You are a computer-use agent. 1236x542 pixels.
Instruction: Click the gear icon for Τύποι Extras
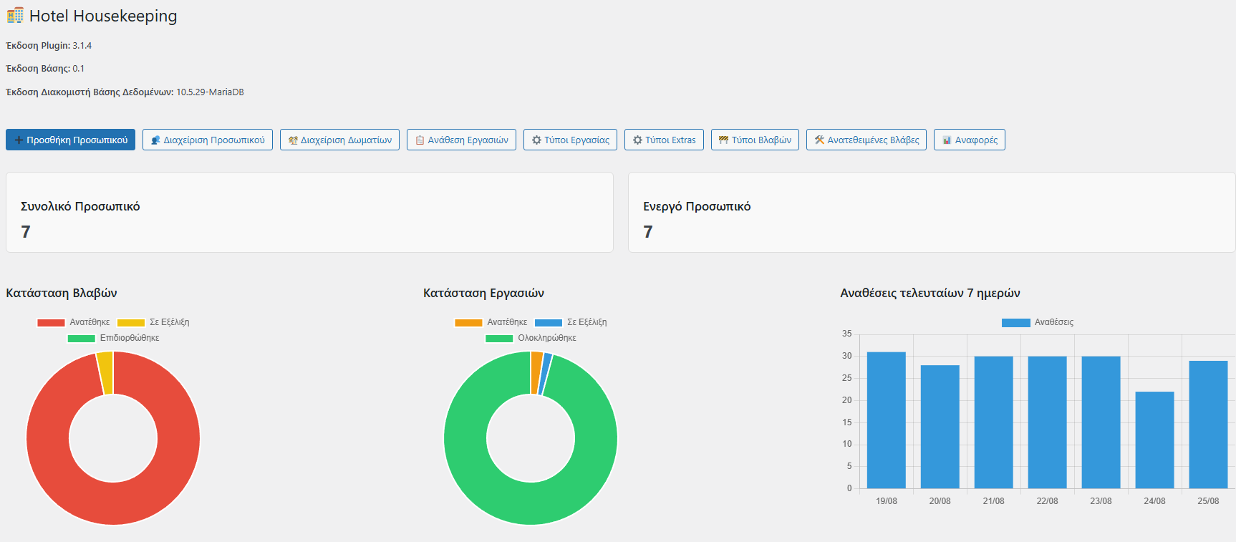(x=637, y=140)
